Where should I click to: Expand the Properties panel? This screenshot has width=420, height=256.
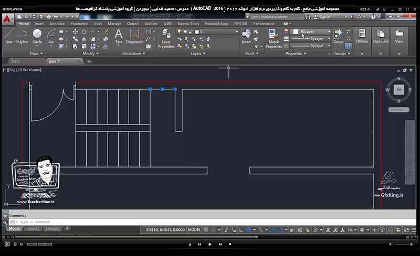coord(296,53)
